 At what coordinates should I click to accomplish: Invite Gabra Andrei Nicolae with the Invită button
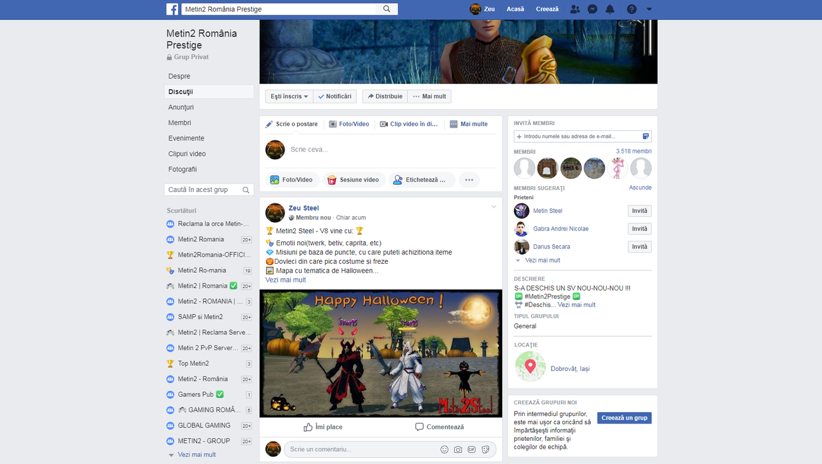click(639, 228)
